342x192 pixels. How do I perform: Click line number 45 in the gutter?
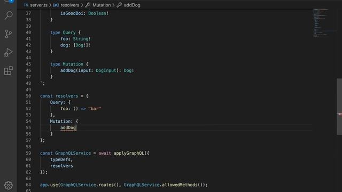pos(28,64)
